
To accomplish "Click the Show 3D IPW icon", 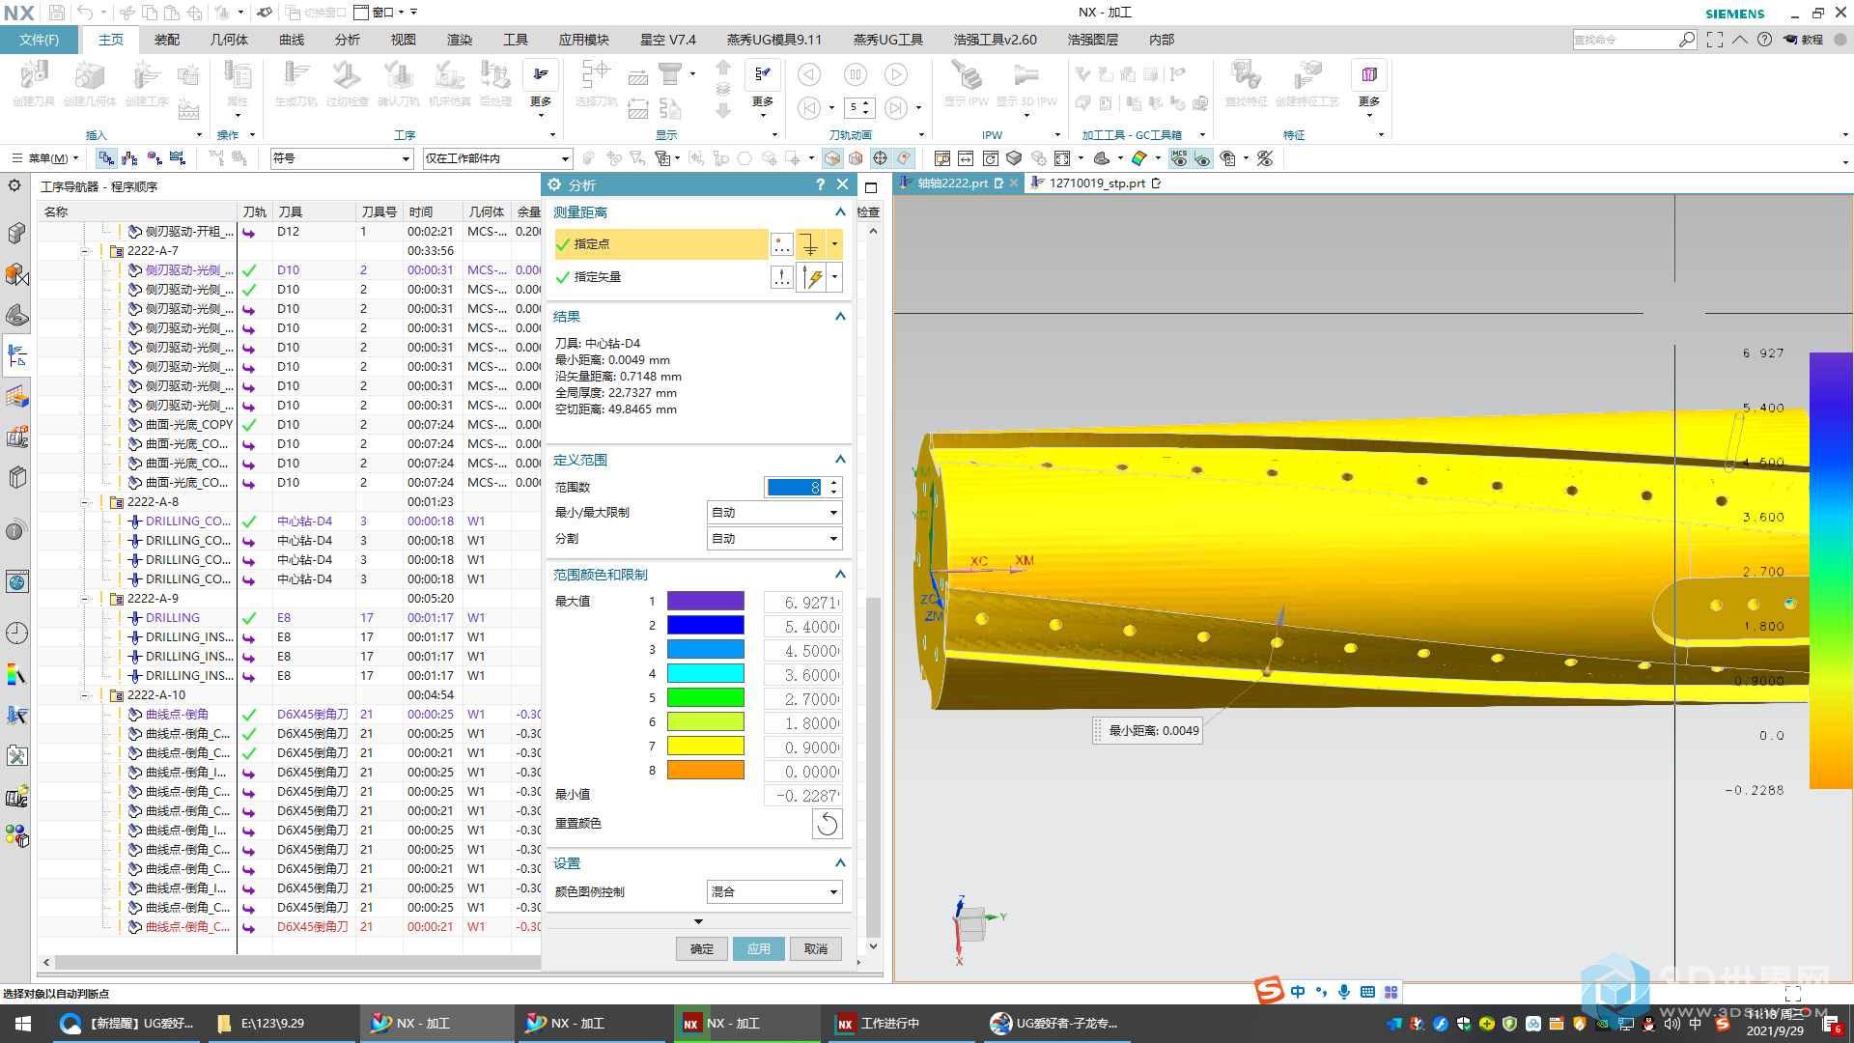I will 1026,83.
